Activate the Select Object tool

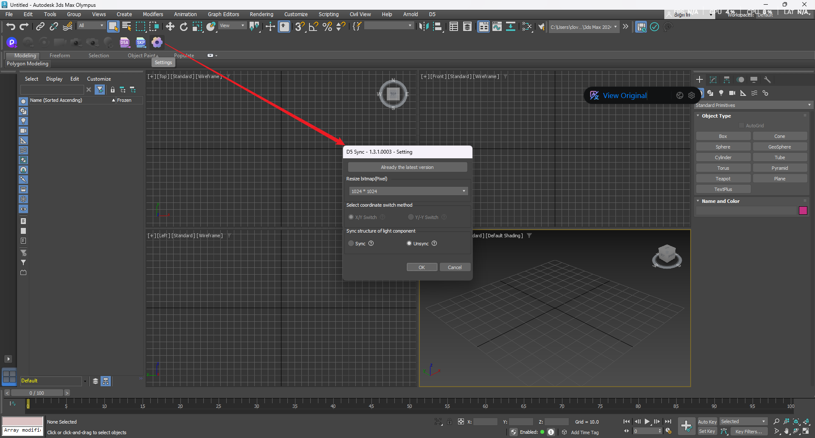pyautogui.click(x=113, y=27)
